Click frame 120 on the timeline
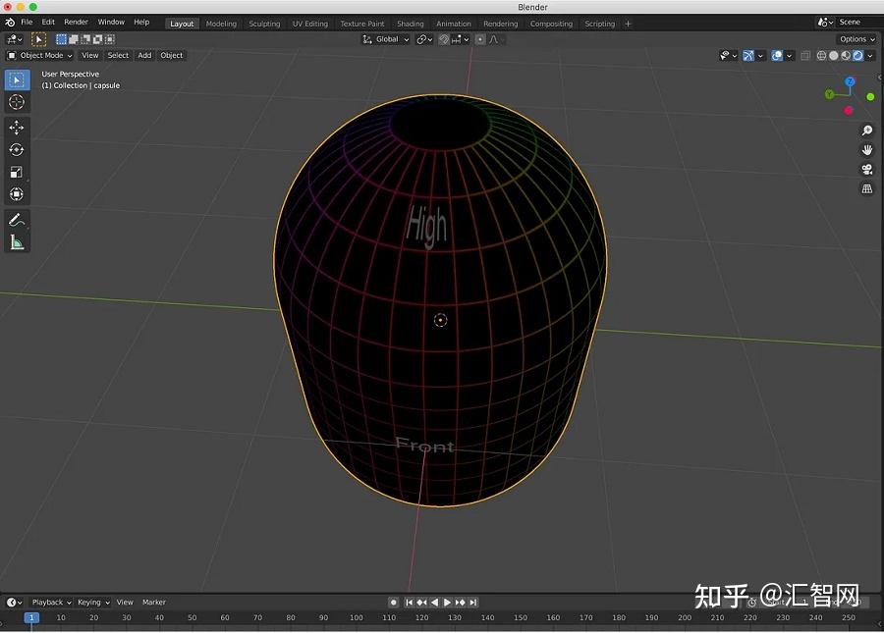884x633 pixels. tap(421, 618)
